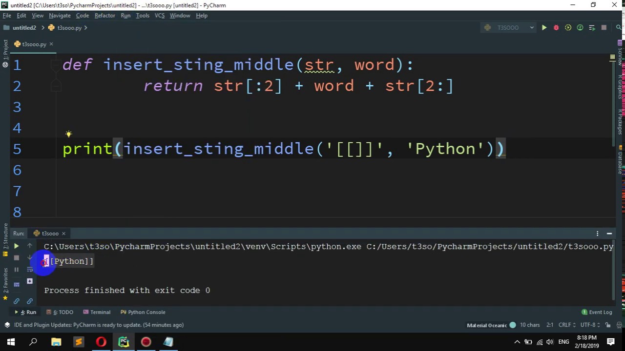Viewport: 625px width, 351px height.
Task: Open the Help menu
Action: coord(202,16)
